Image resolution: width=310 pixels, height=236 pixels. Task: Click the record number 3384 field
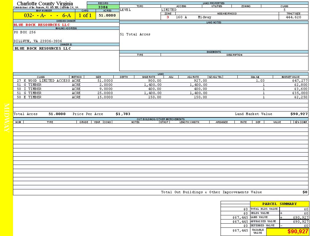coord(103,7)
